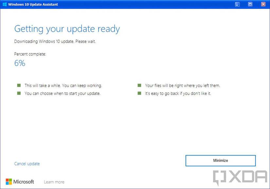Click the 'Getting your update ready' heading
Image resolution: width=270 pixels, height=189 pixels.
coord(67,29)
